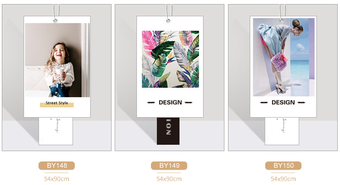This screenshot has height=185, width=340.
Task: Click the hanging hole grommet on girl poster
Action: pyautogui.click(x=55, y=21)
